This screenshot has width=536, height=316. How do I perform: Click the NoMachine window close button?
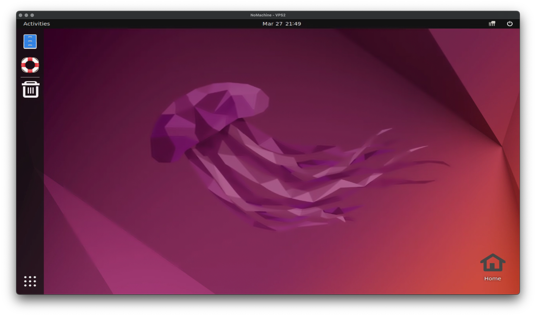20,15
